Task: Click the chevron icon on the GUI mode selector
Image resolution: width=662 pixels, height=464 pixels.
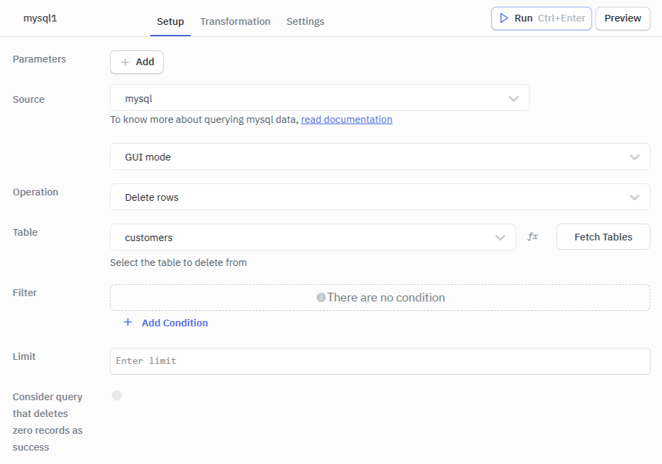Action: [x=634, y=156]
